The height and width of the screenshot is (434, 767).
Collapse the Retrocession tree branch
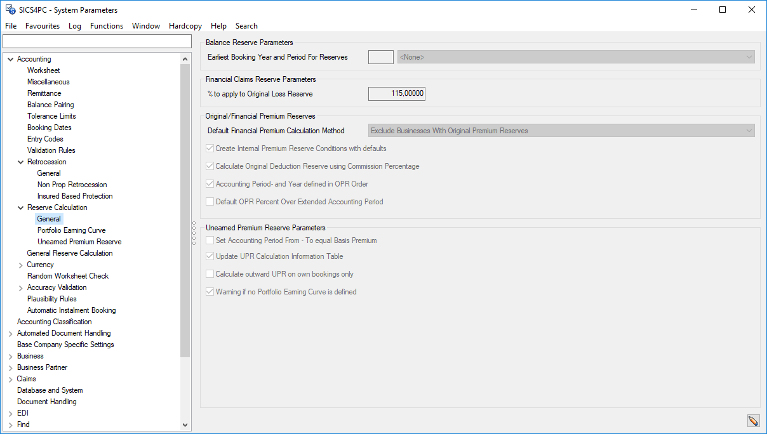click(20, 161)
